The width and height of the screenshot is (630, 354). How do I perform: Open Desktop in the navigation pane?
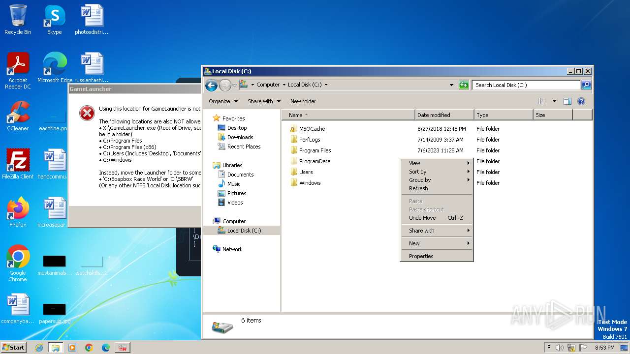pos(237,128)
